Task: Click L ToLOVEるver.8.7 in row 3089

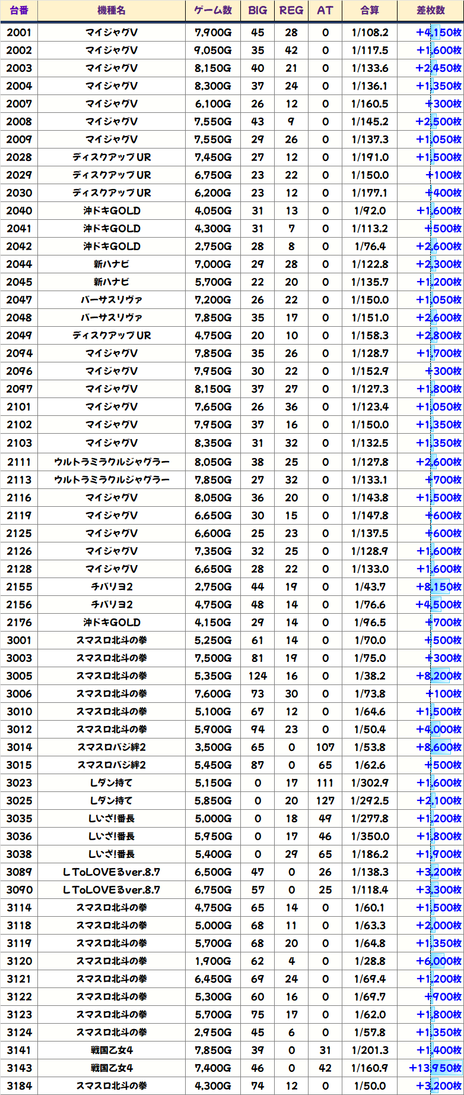Action: point(112,872)
